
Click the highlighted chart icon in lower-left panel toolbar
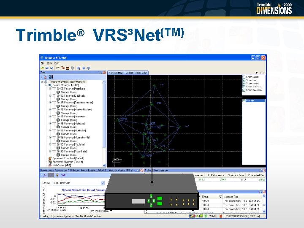[x=51, y=175]
